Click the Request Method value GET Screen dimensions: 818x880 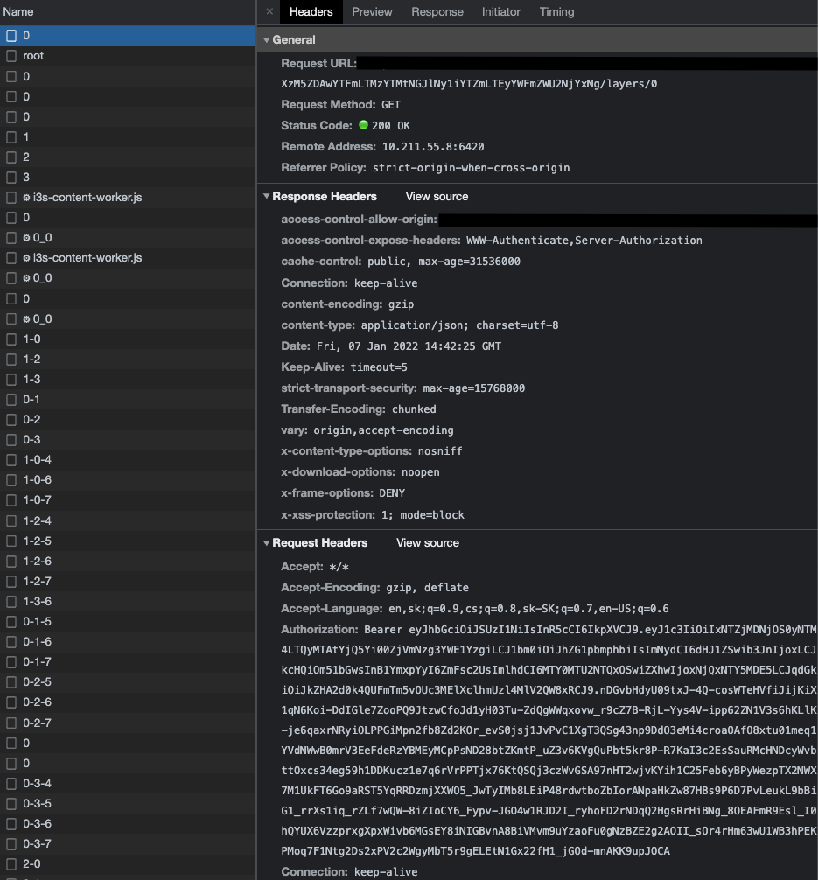tap(391, 105)
